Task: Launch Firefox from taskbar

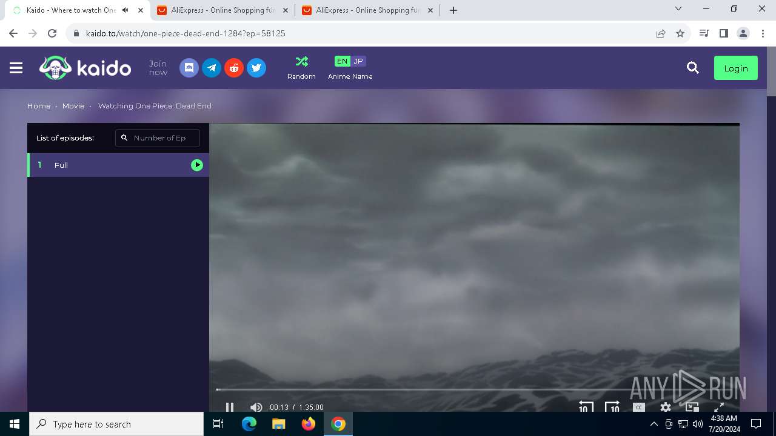Action: tap(309, 424)
